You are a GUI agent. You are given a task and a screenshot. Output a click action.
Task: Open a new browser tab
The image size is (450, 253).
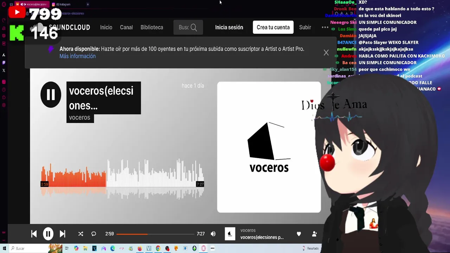click(x=88, y=4)
